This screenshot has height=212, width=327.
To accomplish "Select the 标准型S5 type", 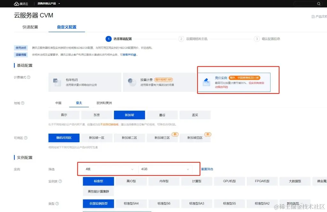I will pos(229,203).
